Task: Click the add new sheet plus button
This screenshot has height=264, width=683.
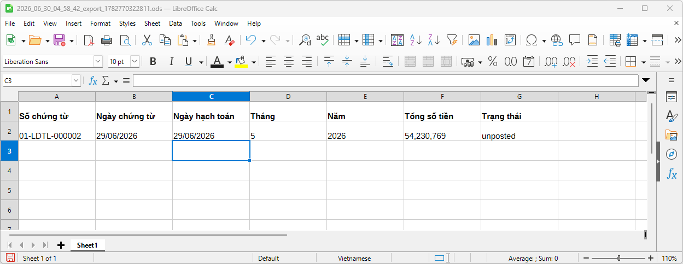Action: coord(61,245)
